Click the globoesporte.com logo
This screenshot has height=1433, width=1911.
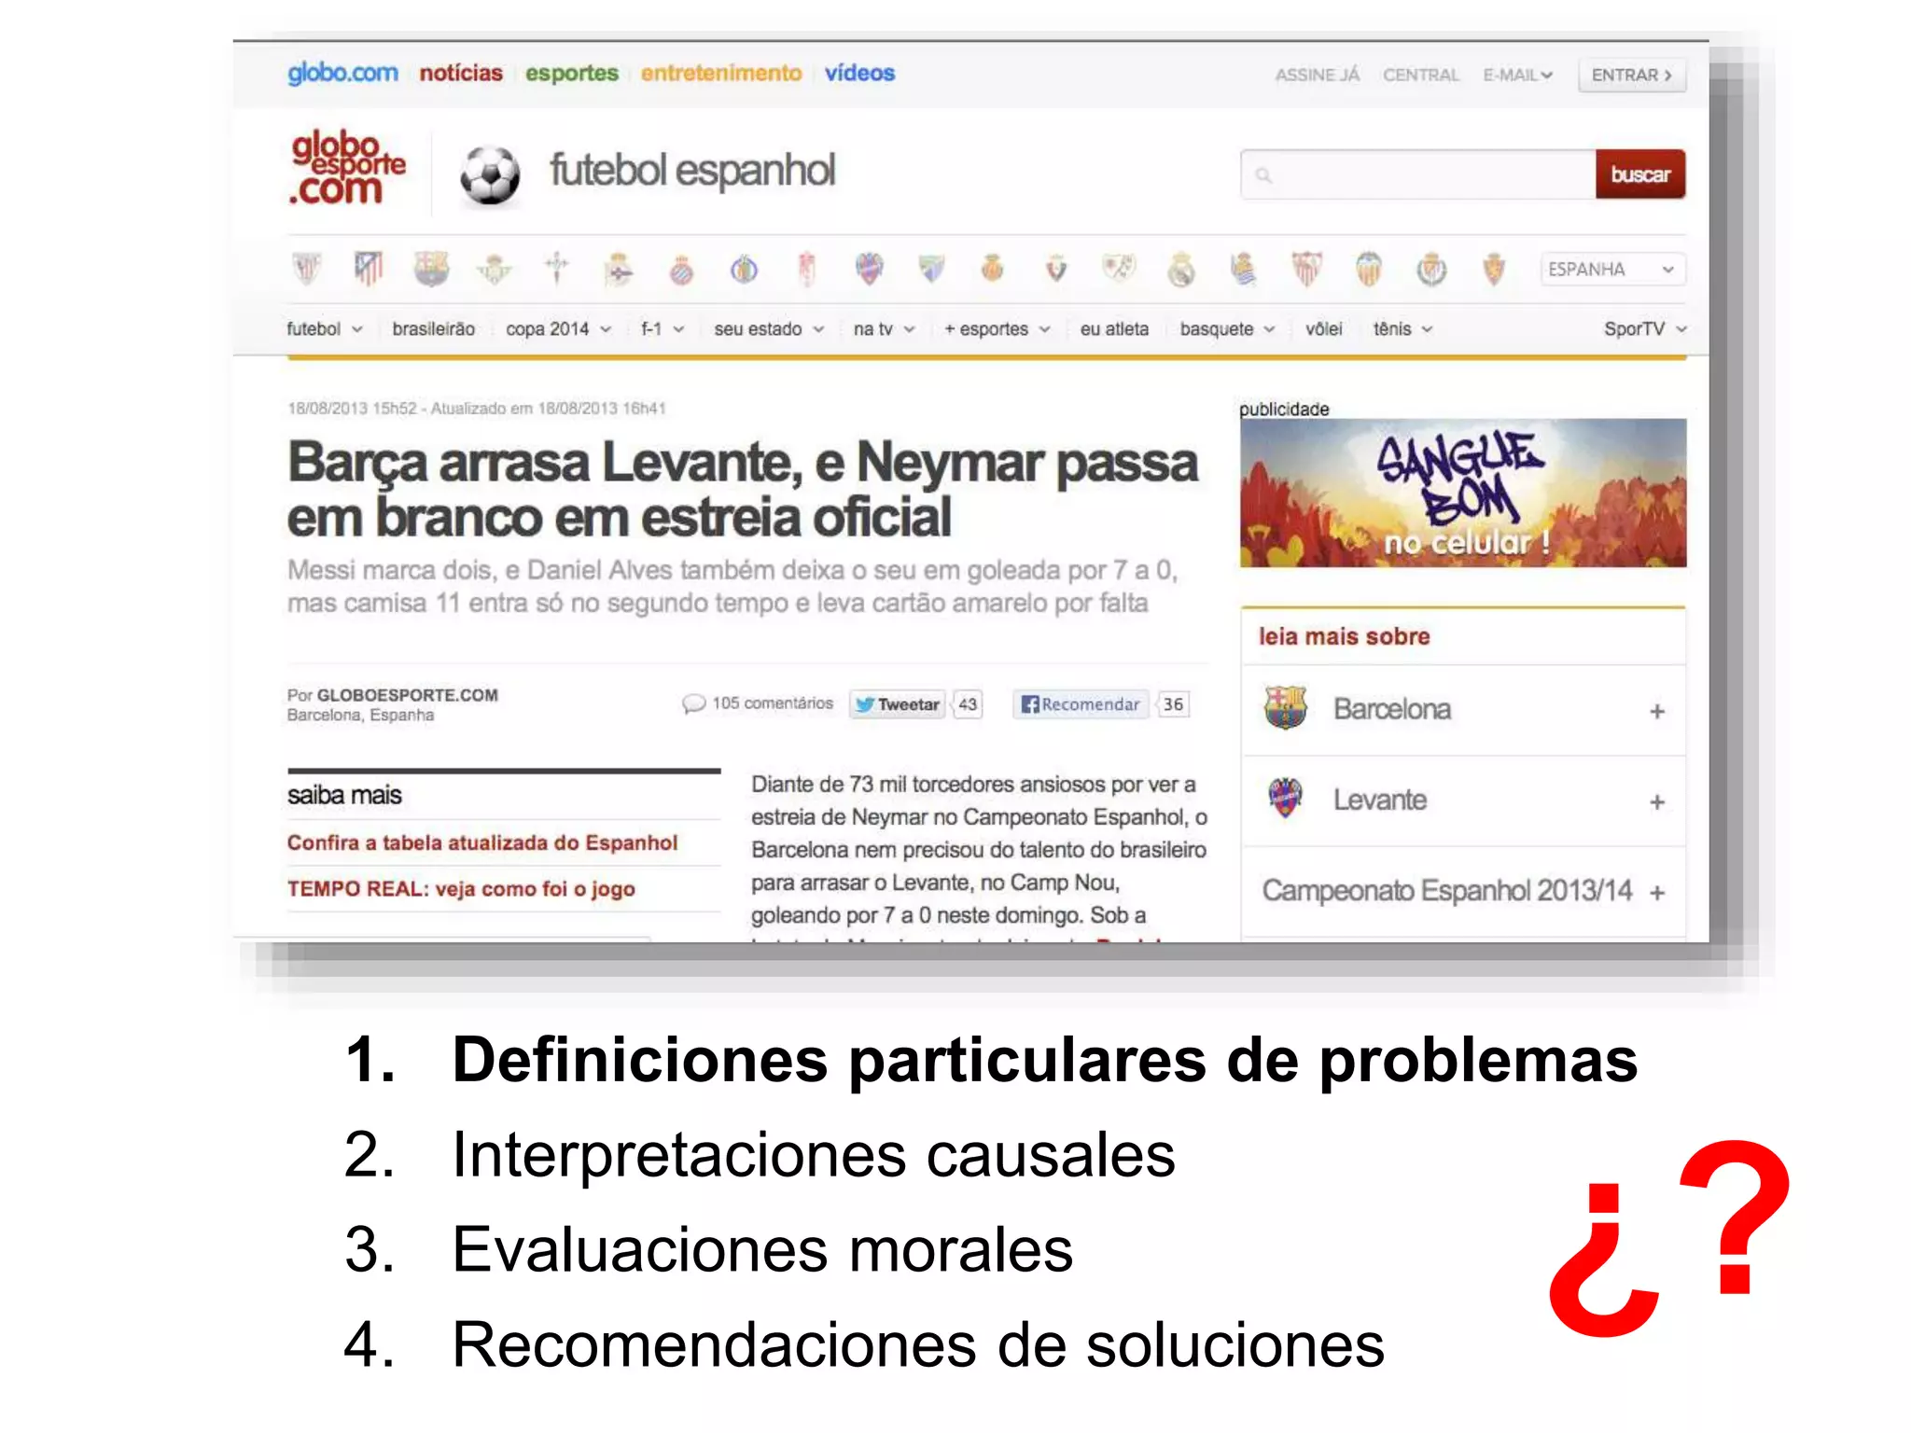(347, 168)
